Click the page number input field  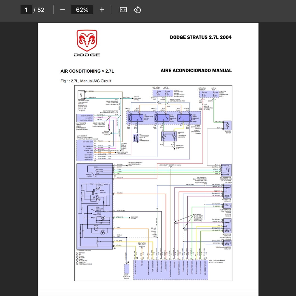(26, 10)
